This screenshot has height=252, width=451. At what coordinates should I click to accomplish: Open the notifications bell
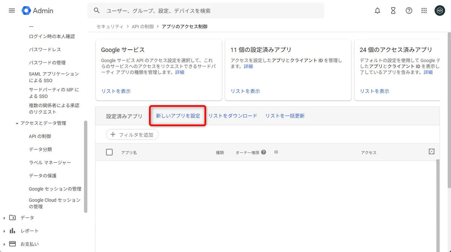click(x=377, y=11)
